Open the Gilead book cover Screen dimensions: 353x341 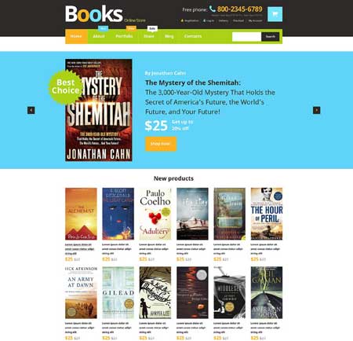coord(118,292)
